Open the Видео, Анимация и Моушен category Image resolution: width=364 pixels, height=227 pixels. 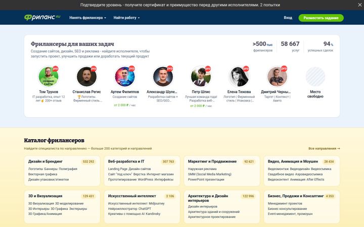point(293,161)
